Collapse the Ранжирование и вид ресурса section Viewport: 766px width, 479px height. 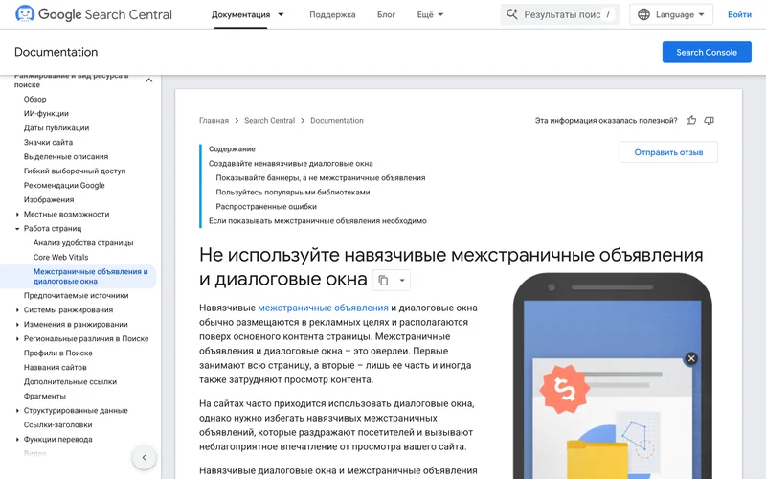[x=149, y=80]
